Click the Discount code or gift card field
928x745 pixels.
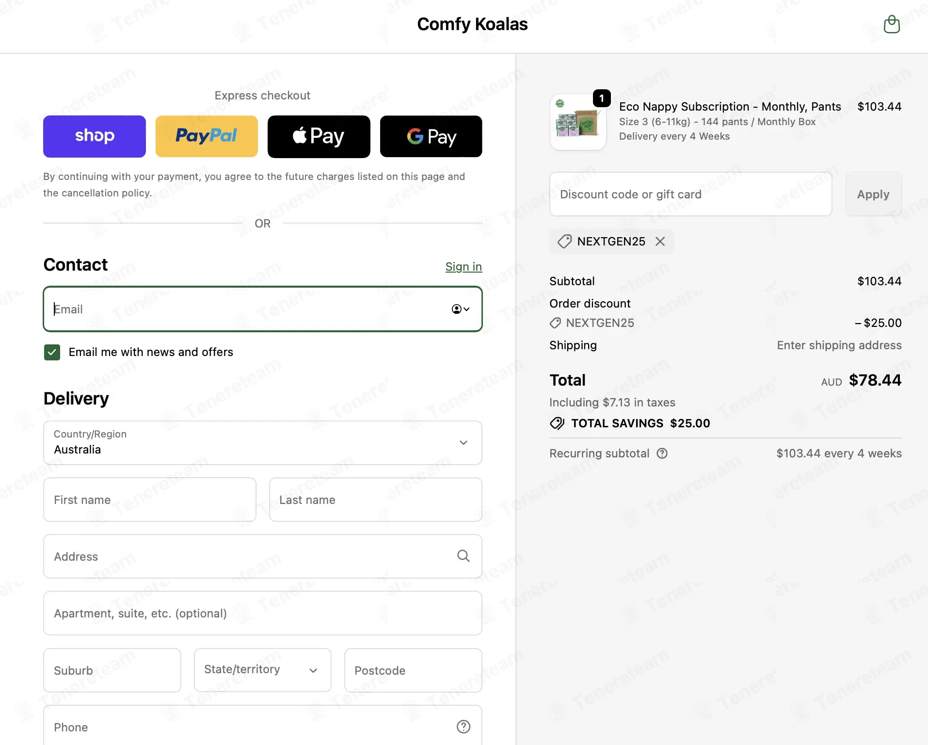coord(691,194)
